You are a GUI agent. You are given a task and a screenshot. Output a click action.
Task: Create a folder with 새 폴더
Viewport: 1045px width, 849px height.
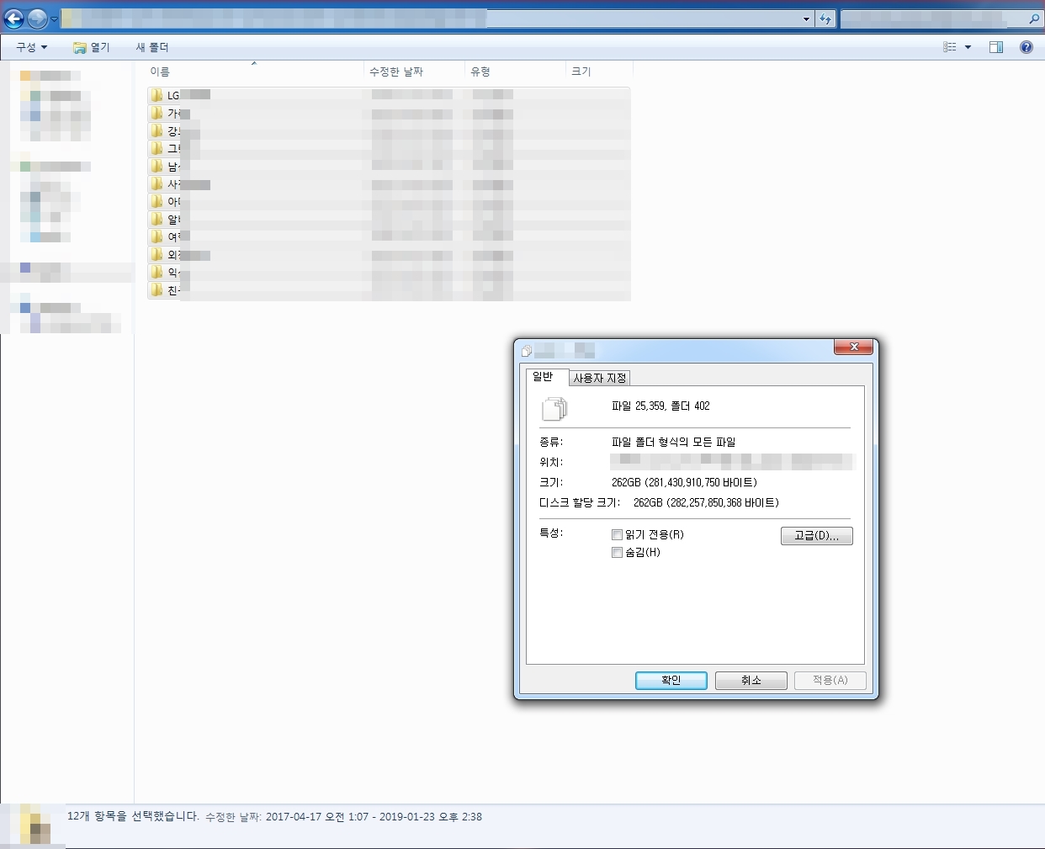tap(152, 47)
